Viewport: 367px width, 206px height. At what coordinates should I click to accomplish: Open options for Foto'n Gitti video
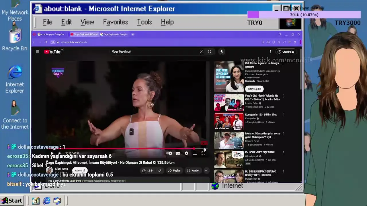coord(284,96)
